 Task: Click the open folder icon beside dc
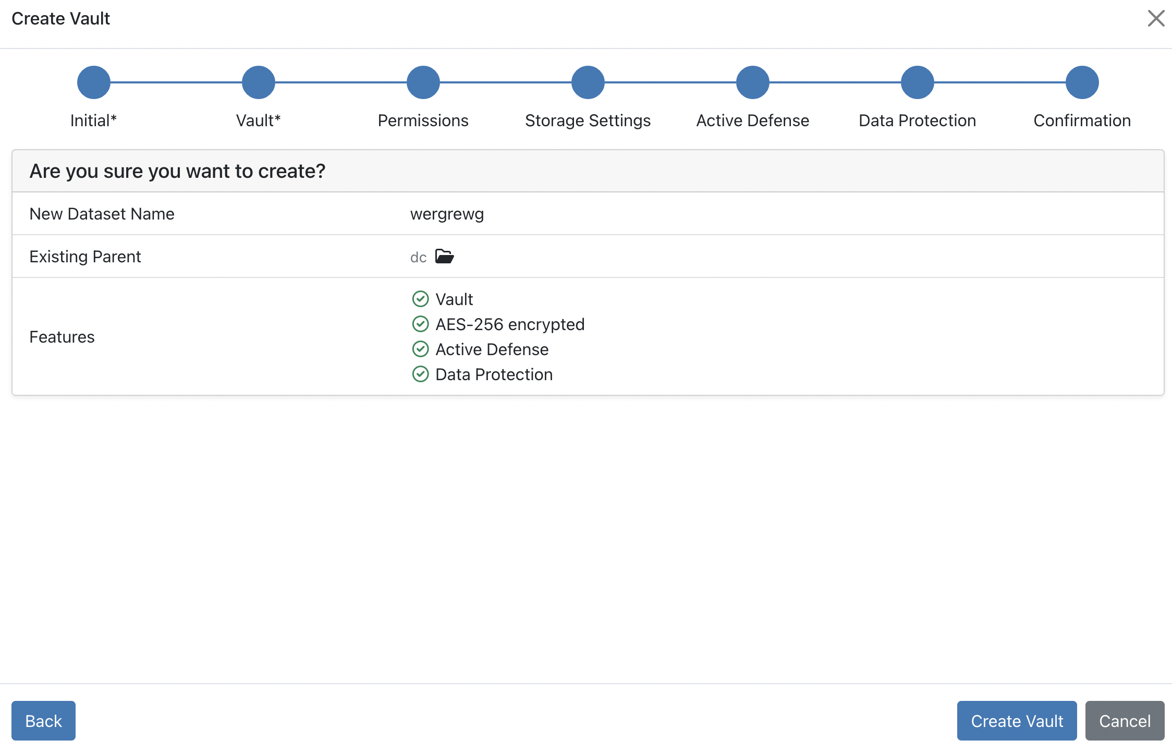pos(444,257)
